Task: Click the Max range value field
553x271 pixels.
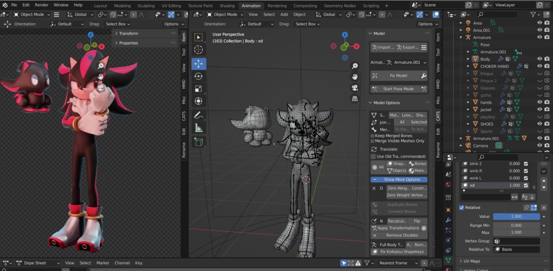Action: pos(516,232)
